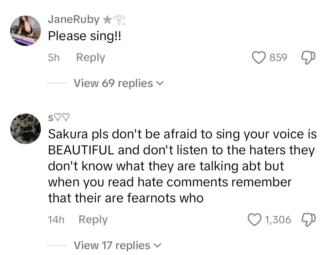
Task: Reply to JaneRuby's comment
Action: [x=90, y=57]
